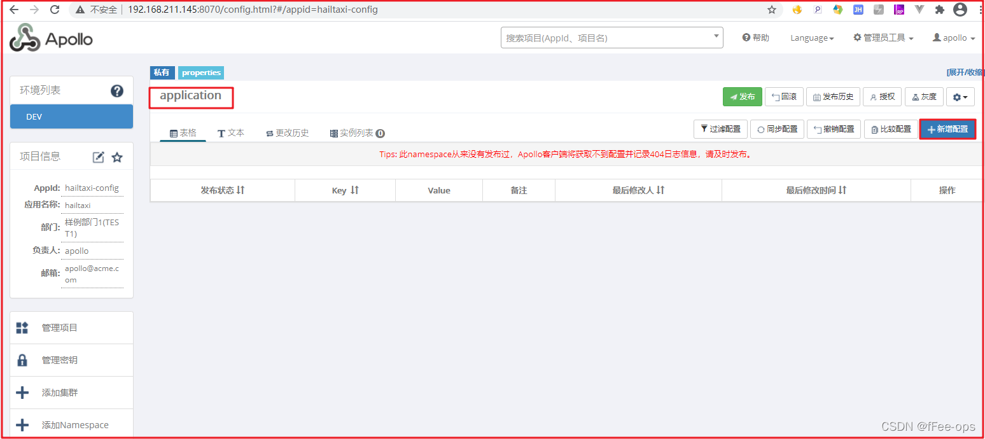Open 发布历史
This screenshot has height=439, width=985.
(x=834, y=97)
